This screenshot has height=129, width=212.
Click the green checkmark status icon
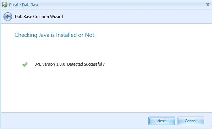click(25, 64)
